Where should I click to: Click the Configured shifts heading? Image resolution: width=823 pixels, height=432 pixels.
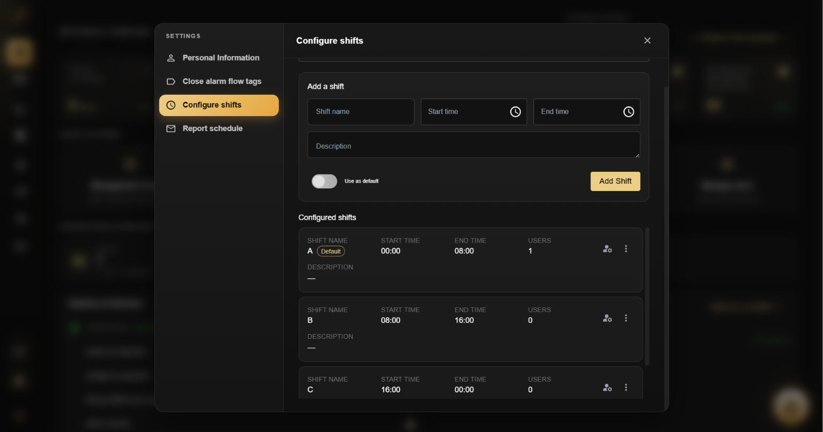click(327, 217)
